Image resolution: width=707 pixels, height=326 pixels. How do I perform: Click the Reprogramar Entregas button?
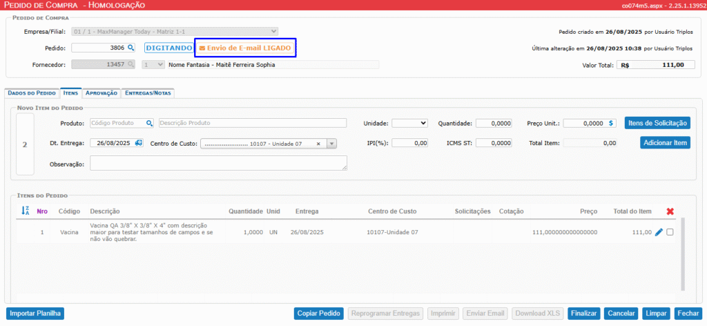tap(385, 314)
